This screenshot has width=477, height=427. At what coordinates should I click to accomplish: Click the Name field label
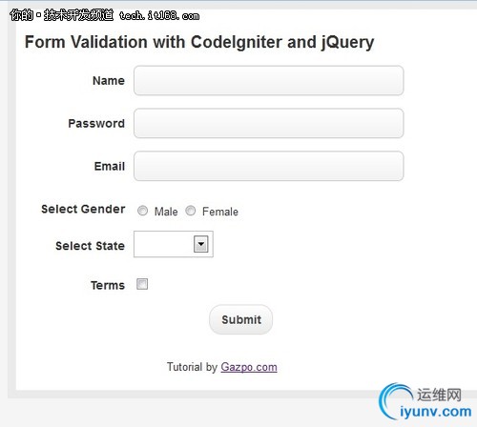tap(109, 81)
